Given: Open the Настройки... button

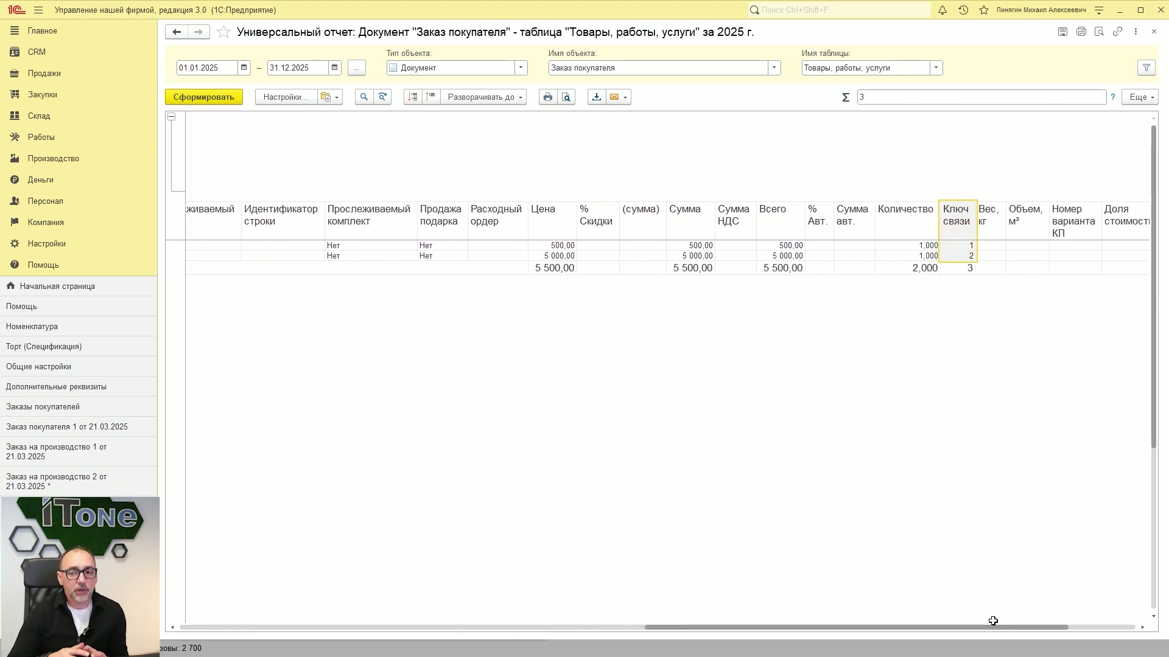Looking at the screenshot, I should pos(286,97).
